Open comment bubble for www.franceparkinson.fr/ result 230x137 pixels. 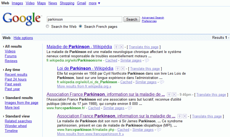pyautogui.click(x=130, y=108)
